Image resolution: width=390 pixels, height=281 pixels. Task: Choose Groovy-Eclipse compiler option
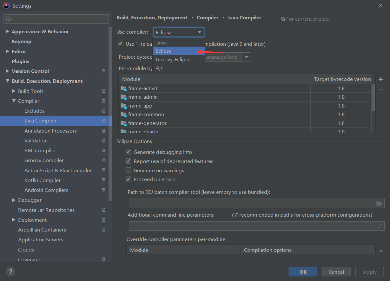click(x=179, y=59)
